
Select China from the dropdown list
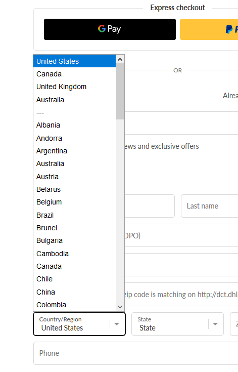click(x=74, y=292)
